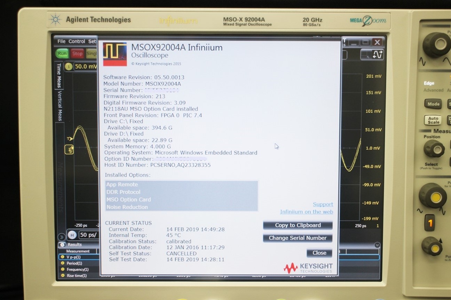Screen dimensions: 451x300
Task: Click the Digital Firmware Revision 3.09 line
Action: 144,103
